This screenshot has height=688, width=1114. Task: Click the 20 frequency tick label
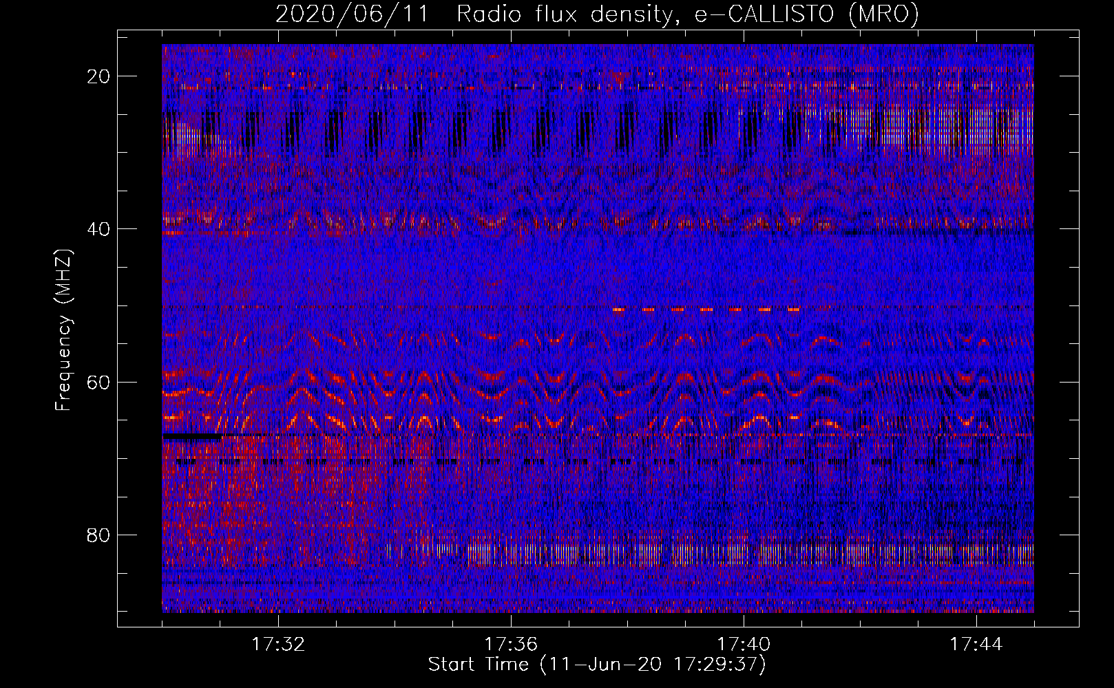pyautogui.click(x=98, y=76)
